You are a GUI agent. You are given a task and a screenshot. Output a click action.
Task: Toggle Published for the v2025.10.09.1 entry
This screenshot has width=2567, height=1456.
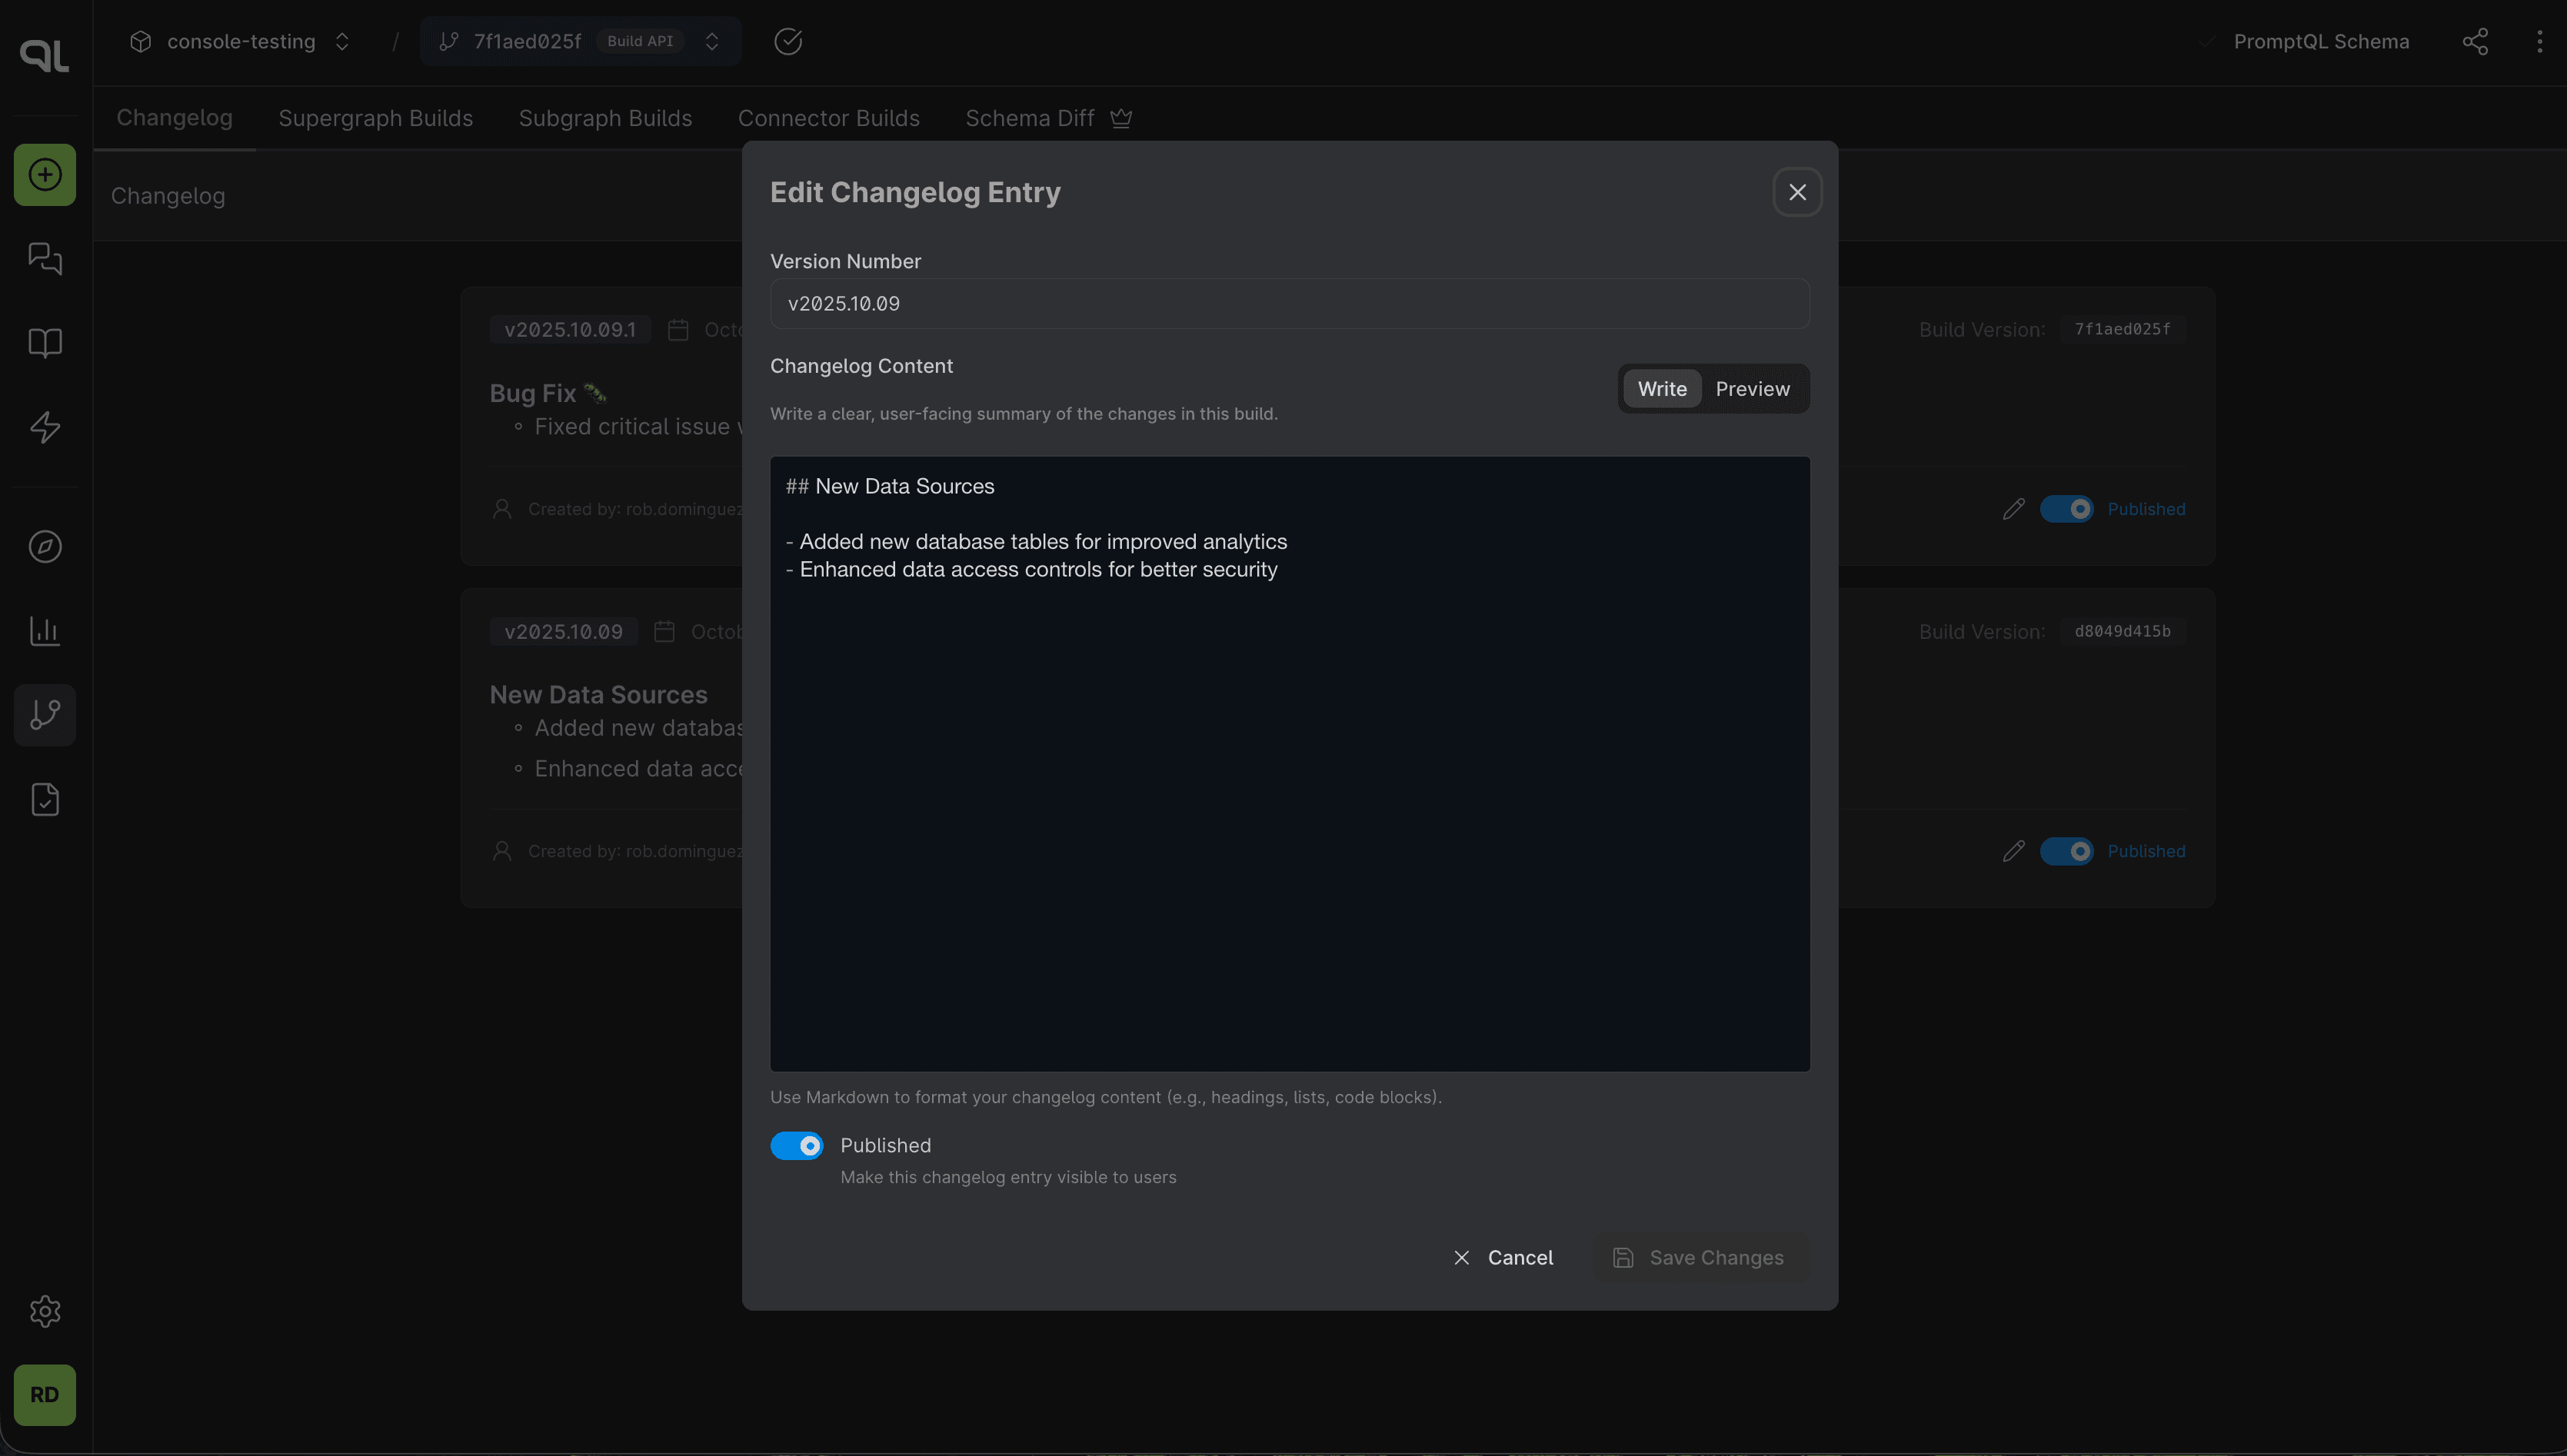[2066, 509]
